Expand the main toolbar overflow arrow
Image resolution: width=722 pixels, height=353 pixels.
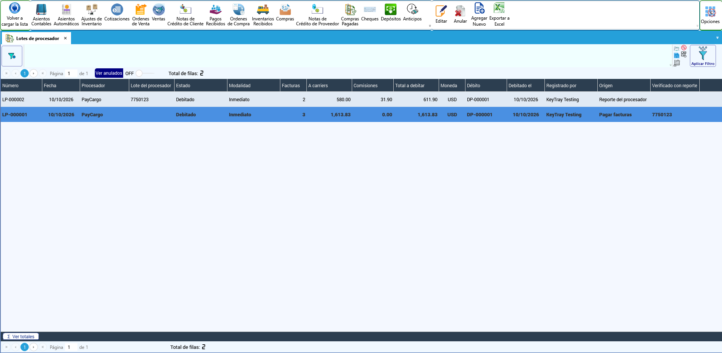click(x=430, y=26)
